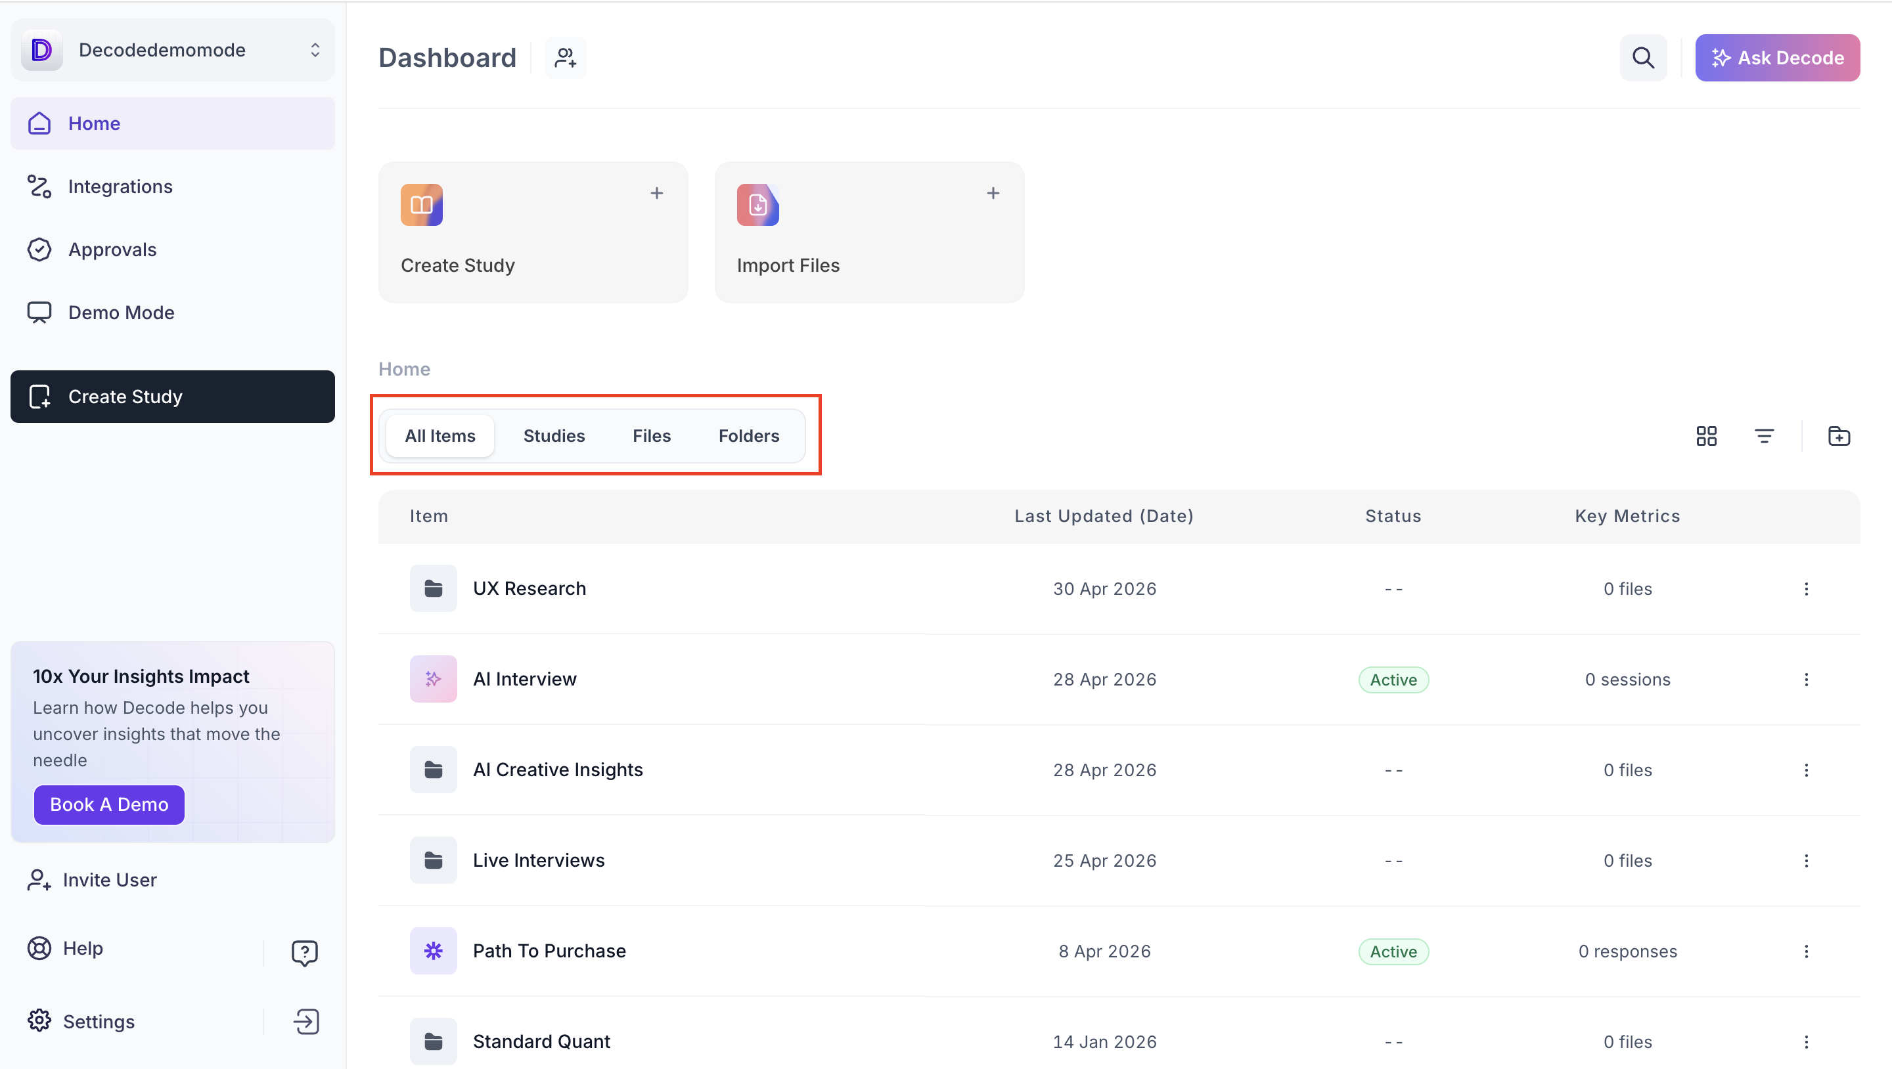Screen dimensions: 1892x1069
Task: Open the AI Creative Insights folder row
Action: (x=1119, y=770)
